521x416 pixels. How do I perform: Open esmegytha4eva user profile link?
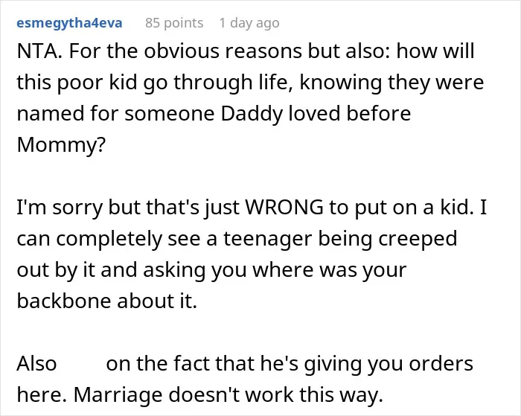pos(69,23)
